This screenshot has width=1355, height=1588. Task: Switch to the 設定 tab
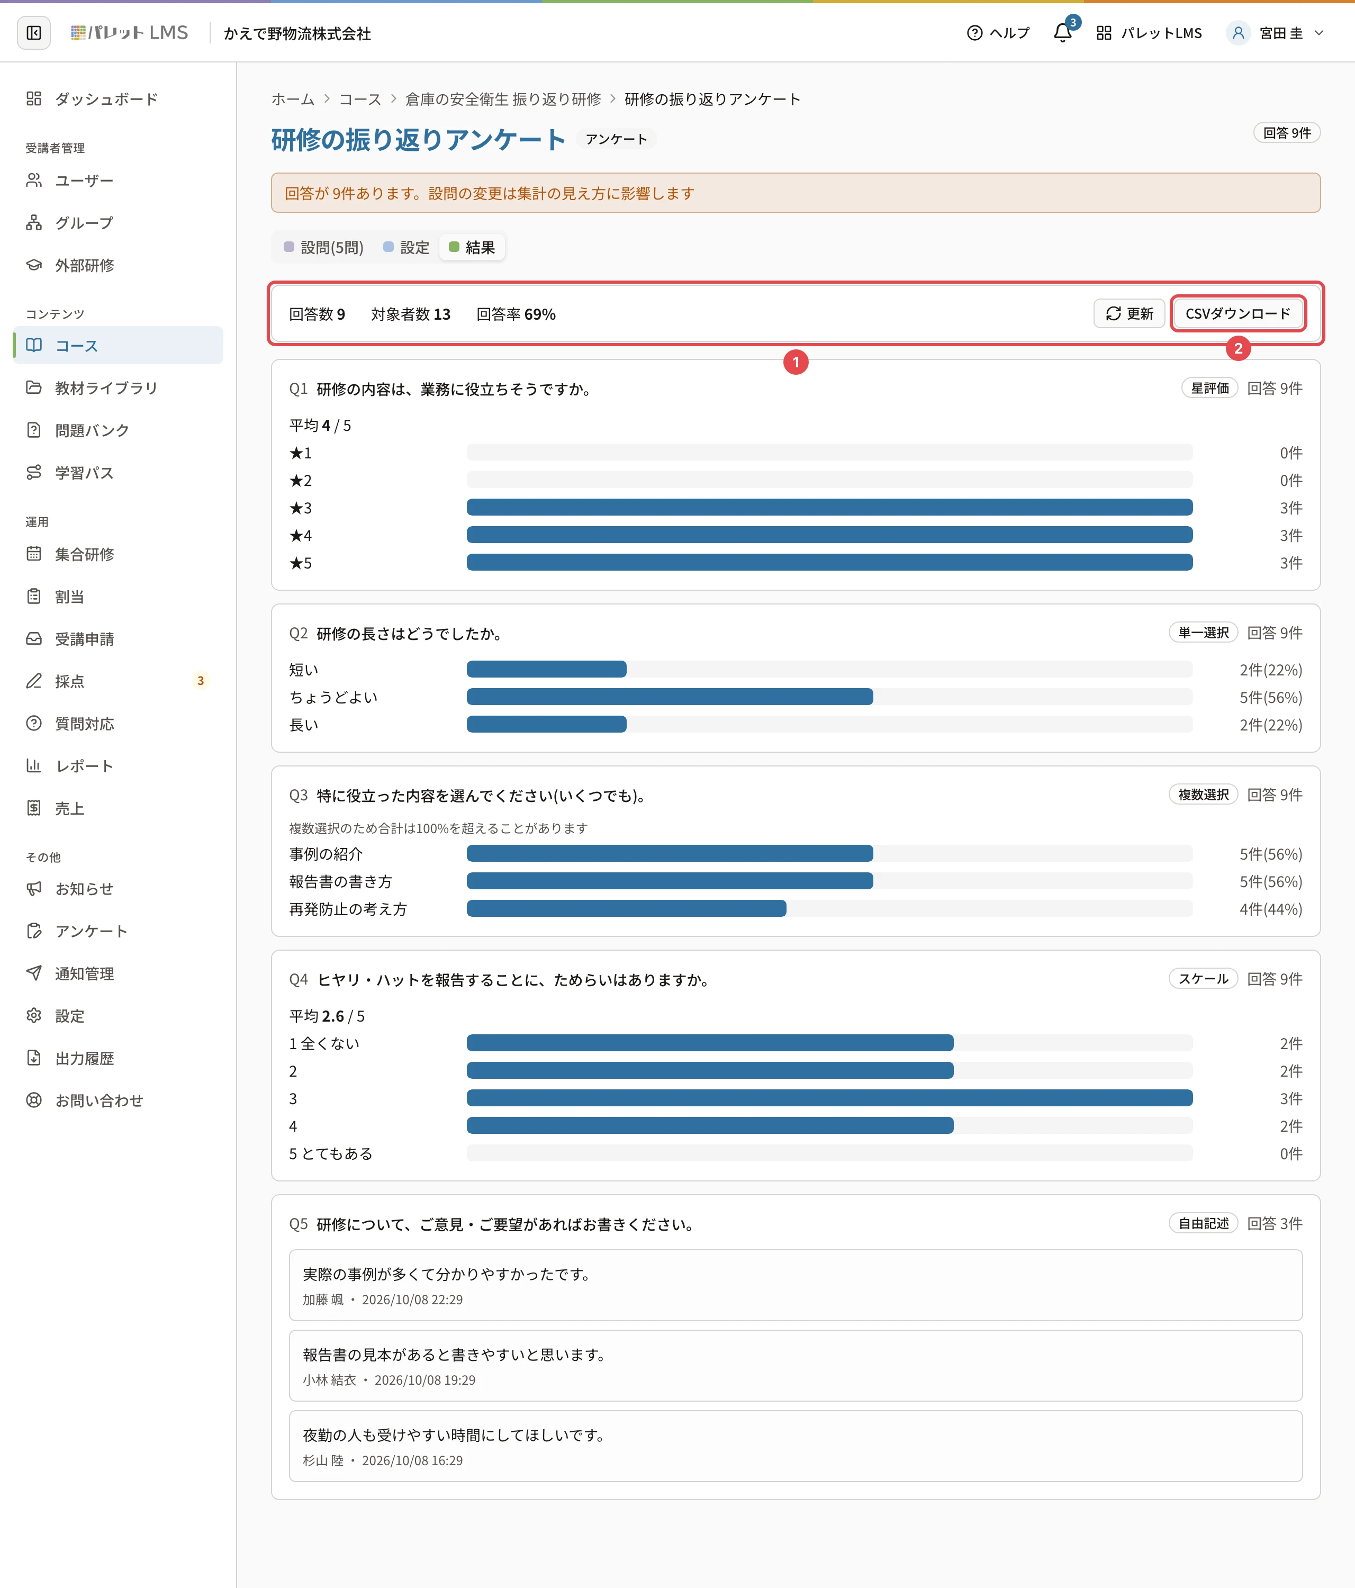pos(406,248)
